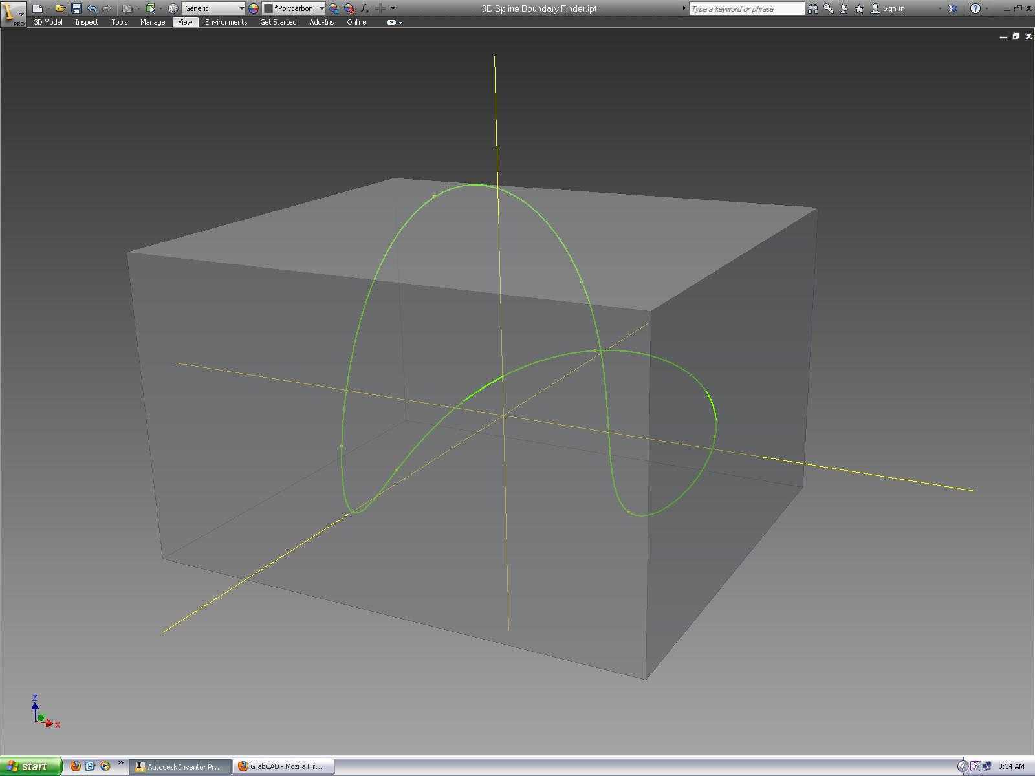1035x776 pixels.
Task: Click the material sphere icon
Action: 173,8
